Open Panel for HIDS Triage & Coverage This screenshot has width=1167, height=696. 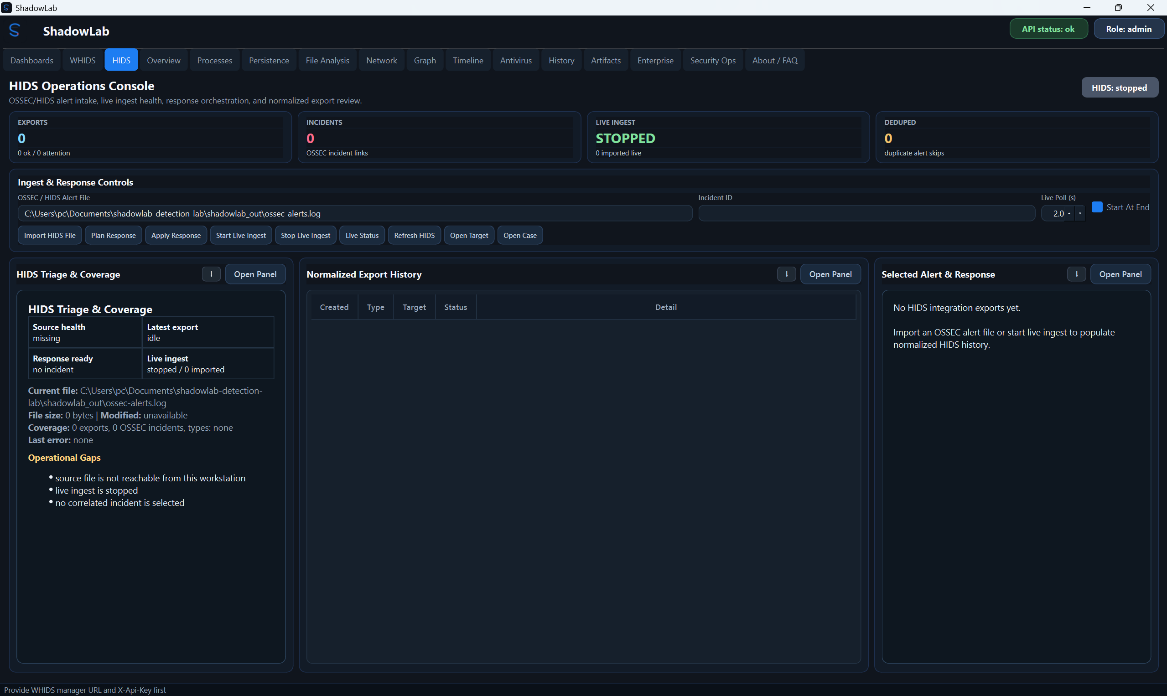pyautogui.click(x=255, y=274)
